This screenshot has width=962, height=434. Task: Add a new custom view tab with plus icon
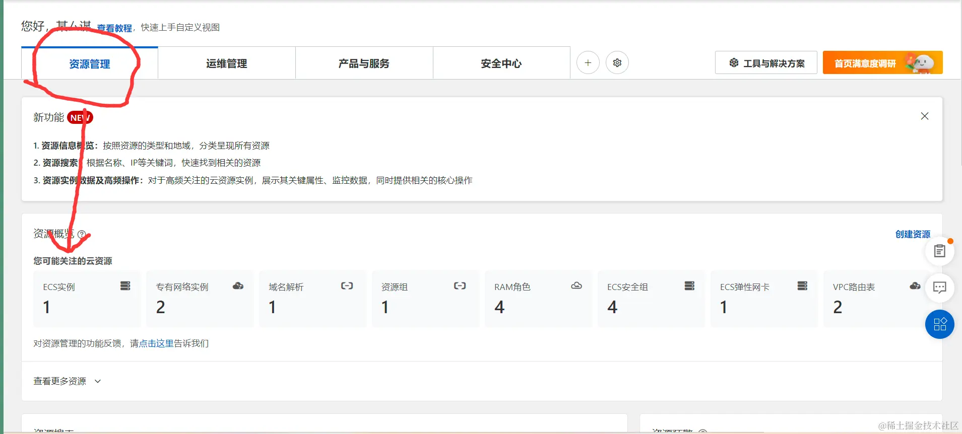588,63
